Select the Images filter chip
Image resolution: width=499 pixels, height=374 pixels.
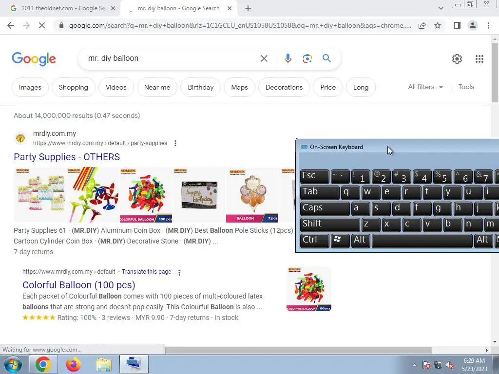(x=30, y=87)
